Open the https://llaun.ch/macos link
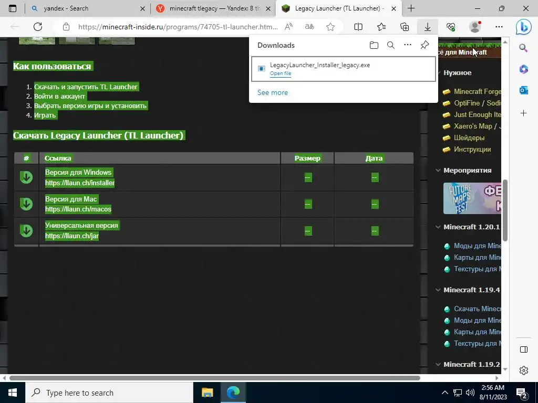The image size is (538, 403). (78, 209)
